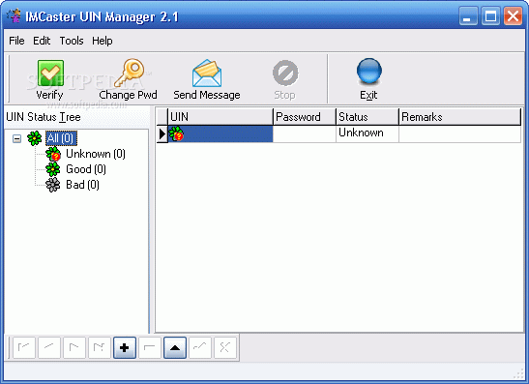Click the up-triangle Edit record navigator button
The width and height of the screenshot is (529, 384).
point(175,347)
